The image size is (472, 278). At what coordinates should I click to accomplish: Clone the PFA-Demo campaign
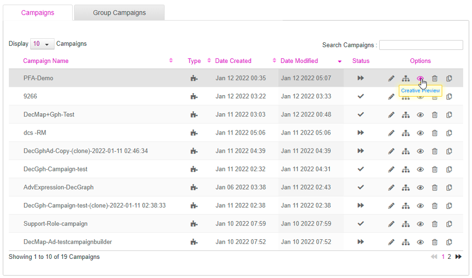click(449, 79)
